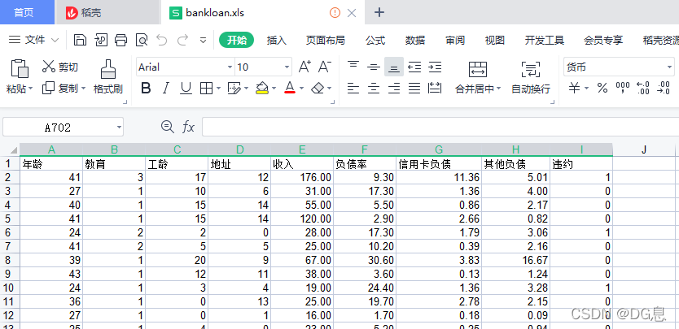Click the Currency ¥ format icon
679x329 pixels.
(574, 89)
